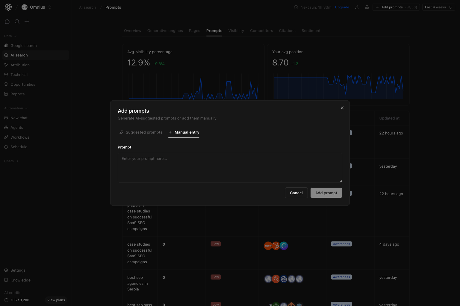Screen dimensions: 460x306
Task: Click the Add prompt submit button
Action: 326,193
